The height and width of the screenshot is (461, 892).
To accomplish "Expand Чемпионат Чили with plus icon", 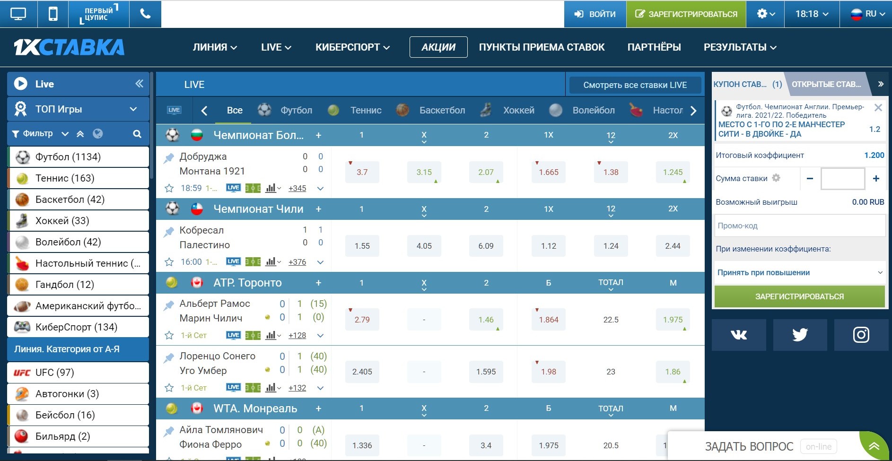I will tap(318, 209).
